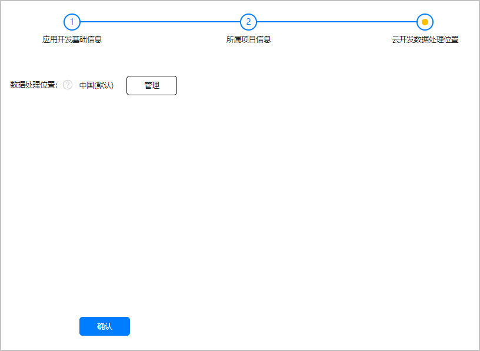Click the yellow-dot current step circle

[425, 22]
